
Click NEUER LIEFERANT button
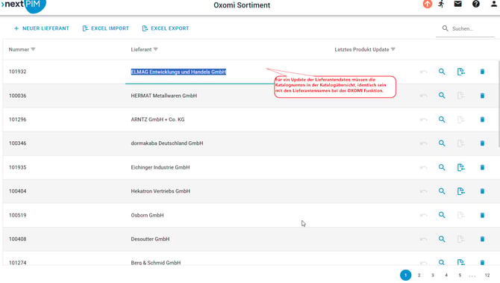[42, 28]
